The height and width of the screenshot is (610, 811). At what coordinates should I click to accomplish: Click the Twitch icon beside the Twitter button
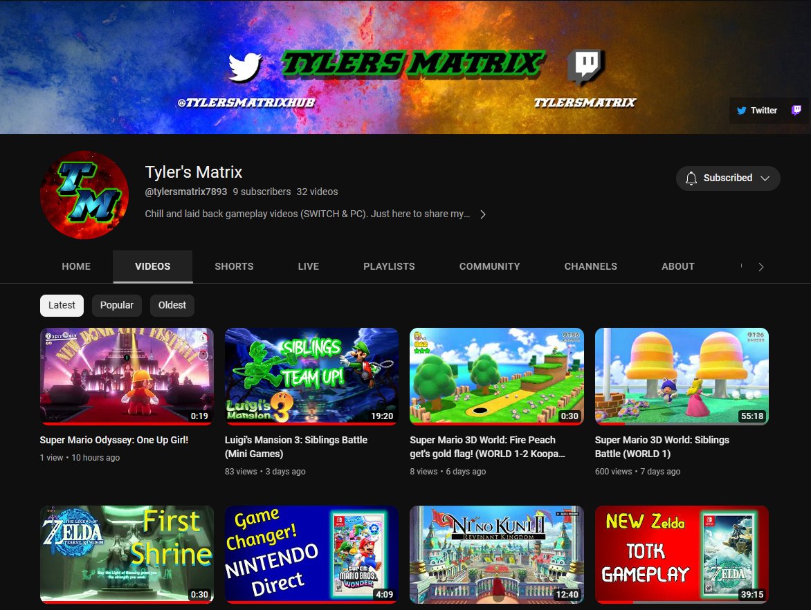click(796, 110)
